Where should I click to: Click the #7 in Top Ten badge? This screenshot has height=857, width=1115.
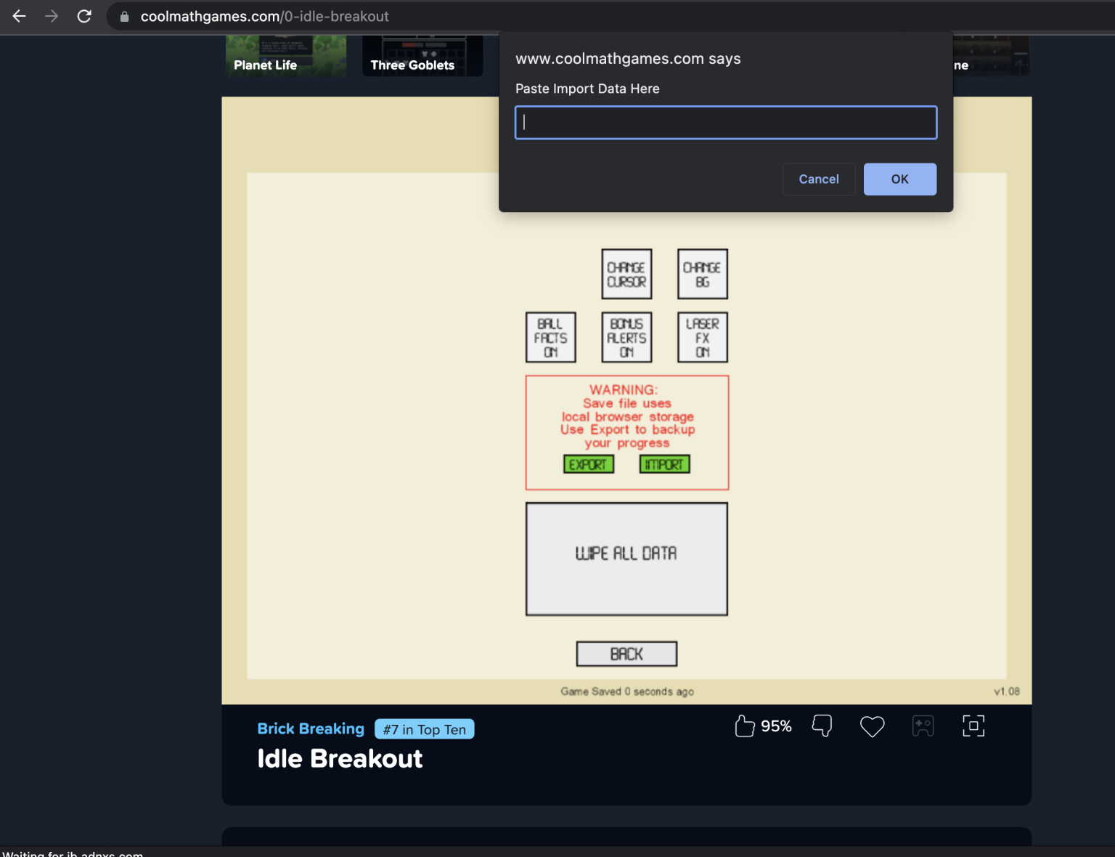(x=424, y=728)
